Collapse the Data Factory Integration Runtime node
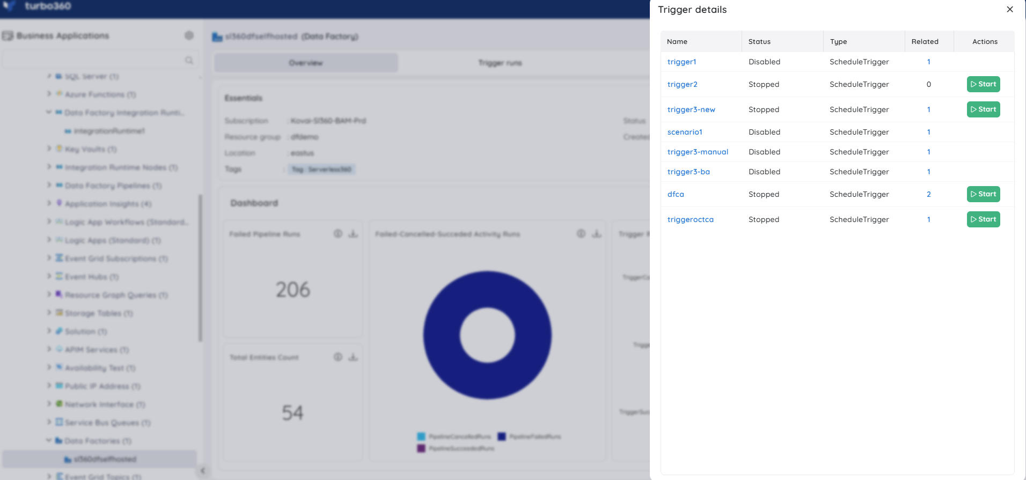This screenshot has height=480, width=1026. click(x=49, y=112)
